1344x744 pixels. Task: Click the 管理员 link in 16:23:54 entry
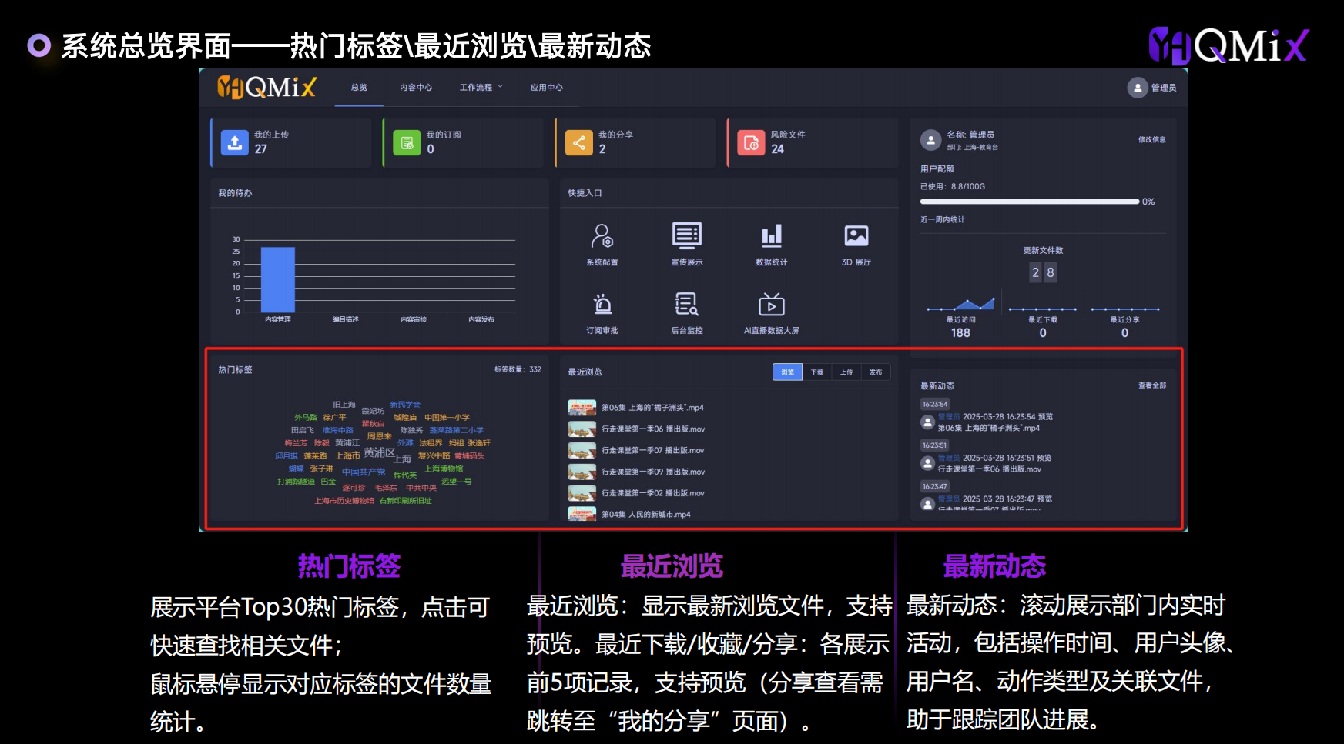pos(949,417)
